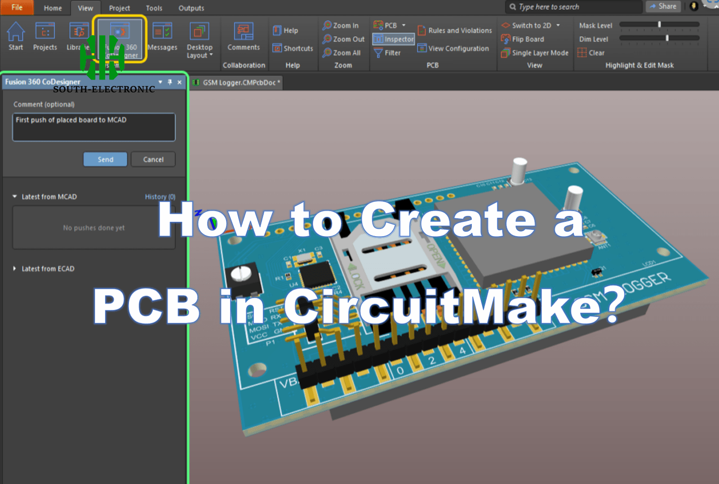The image size is (719, 484).
Task: Collapse the Latest from MCAD section
Action: pyautogui.click(x=14, y=197)
